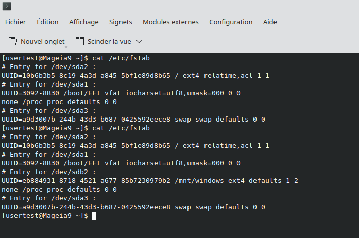Expand the Nouvel onglet small dropdown arrow
This screenshot has height=238, width=359.
(x=66, y=47)
